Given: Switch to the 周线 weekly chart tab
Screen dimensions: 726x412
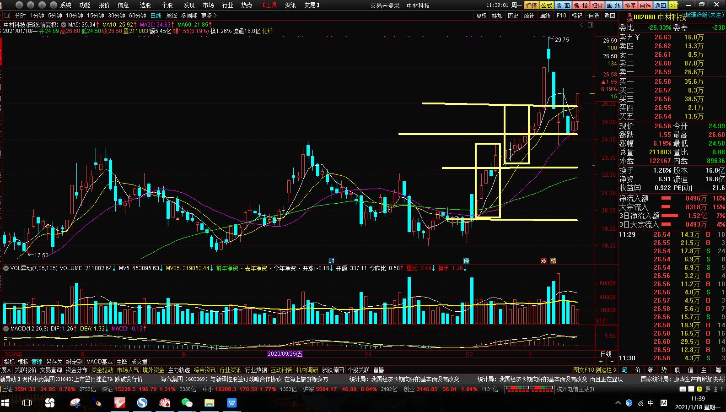Looking at the screenshot, I should 171,16.
